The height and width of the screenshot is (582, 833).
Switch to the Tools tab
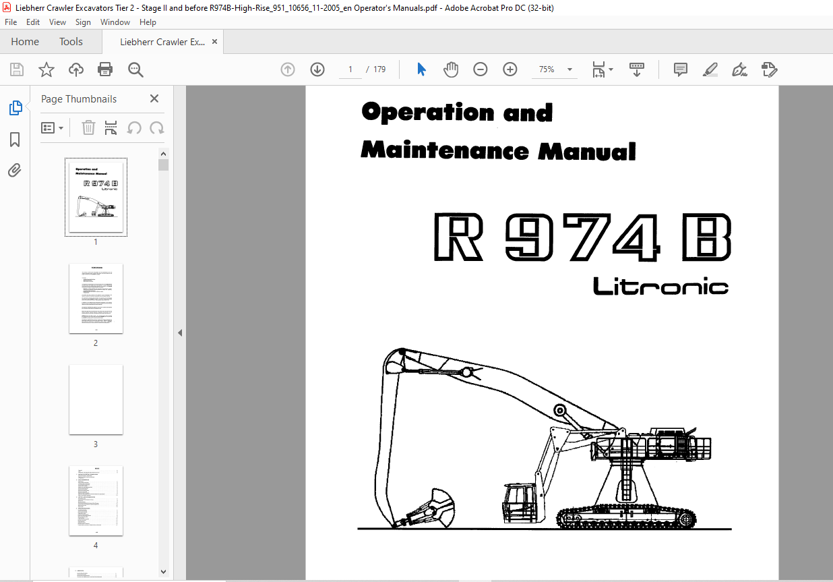[71, 42]
